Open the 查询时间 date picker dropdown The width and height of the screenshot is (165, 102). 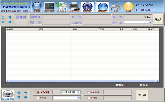coord(78,92)
